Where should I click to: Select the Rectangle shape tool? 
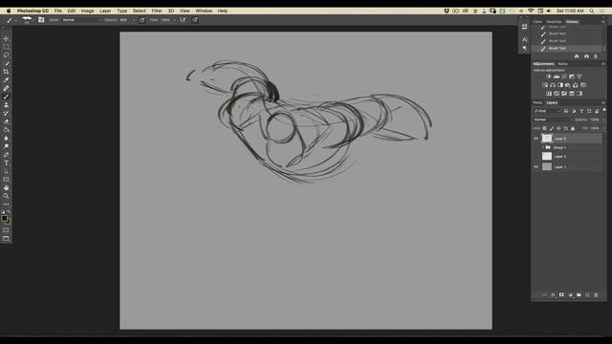6,180
